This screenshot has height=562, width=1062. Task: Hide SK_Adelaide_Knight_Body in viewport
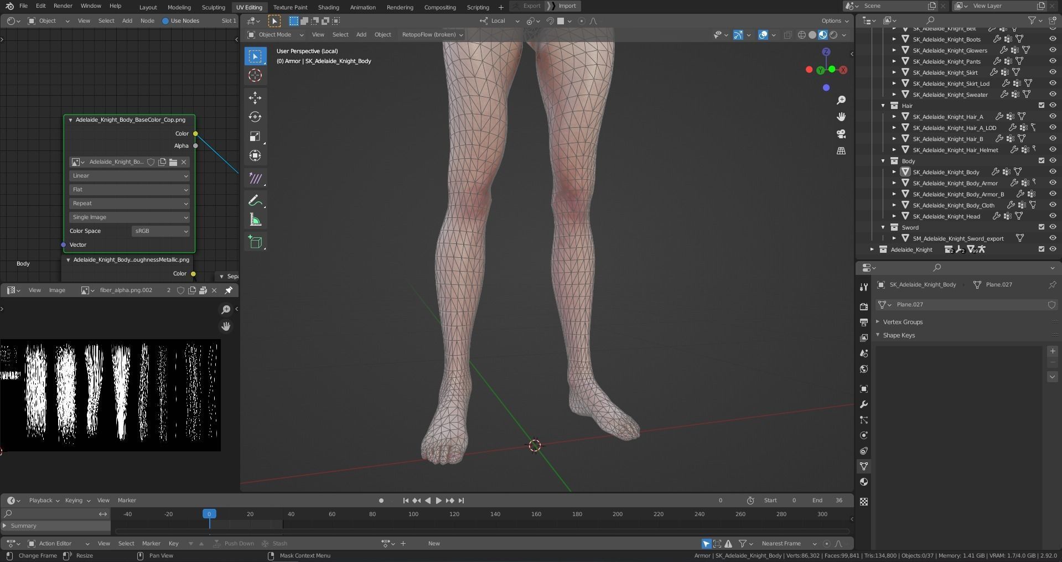point(1052,172)
